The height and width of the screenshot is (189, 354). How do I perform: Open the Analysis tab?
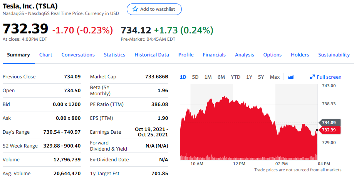(244, 55)
